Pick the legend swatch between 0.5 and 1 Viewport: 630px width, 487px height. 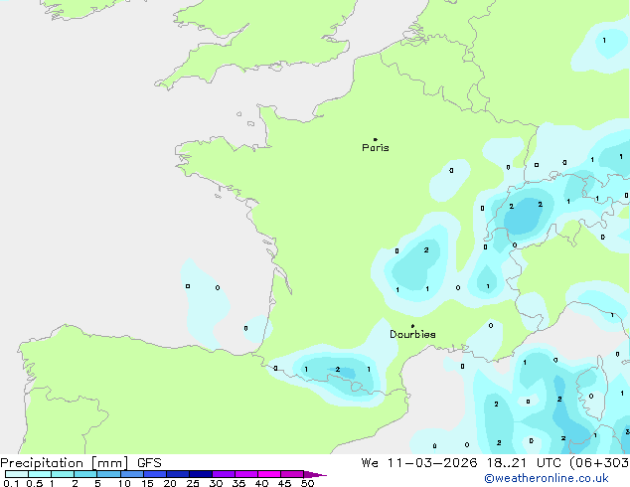pyautogui.click(x=40, y=474)
